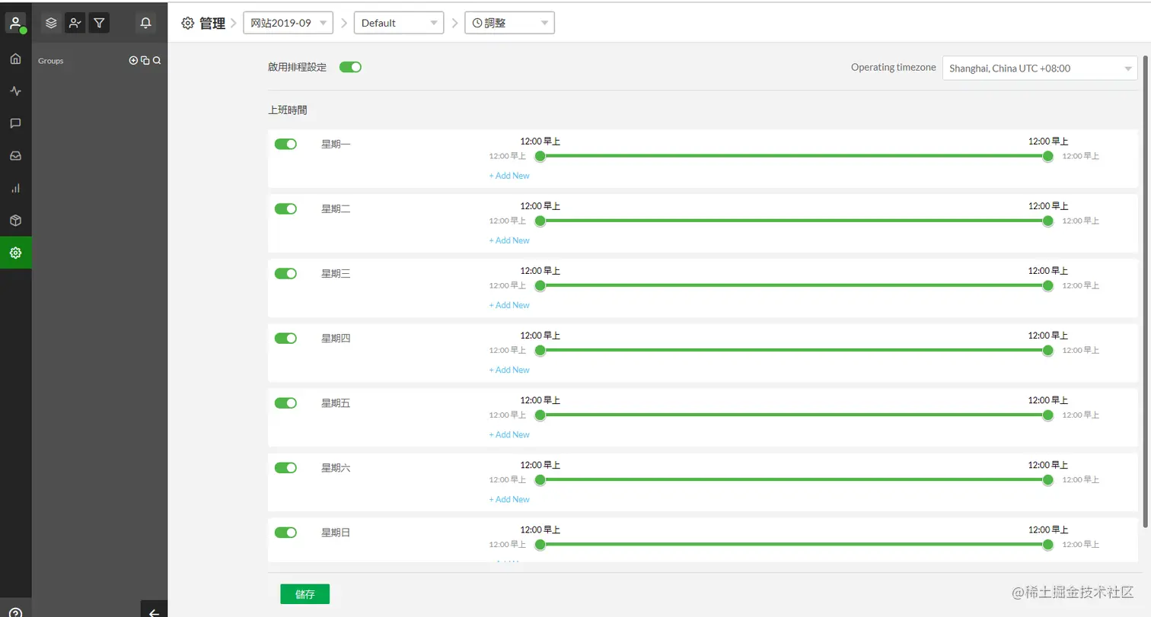Image resolution: width=1151 pixels, height=617 pixels.
Task: Open the Default dropdown in breadcrumb
Action: (399, 23)
